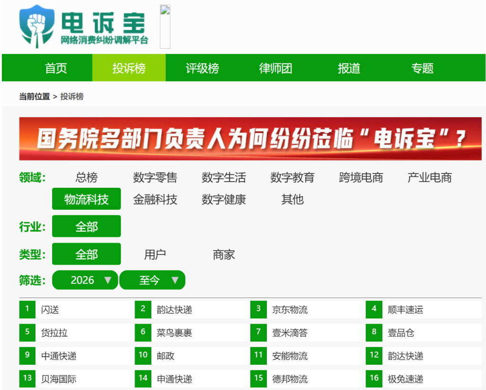Open the 2026 year dropdown
This screenshot has width=486, height=390.
coord(85,280)
